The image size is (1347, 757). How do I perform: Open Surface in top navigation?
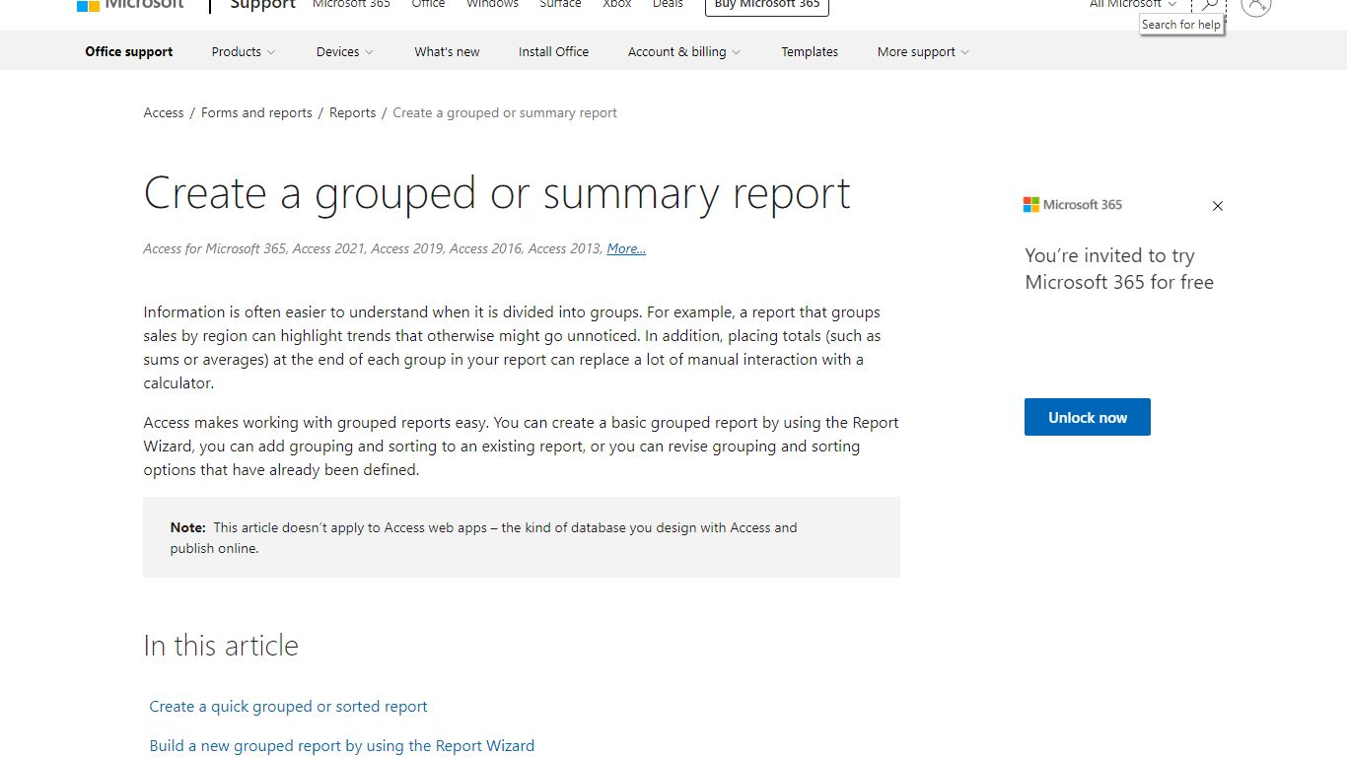(560, 4)
